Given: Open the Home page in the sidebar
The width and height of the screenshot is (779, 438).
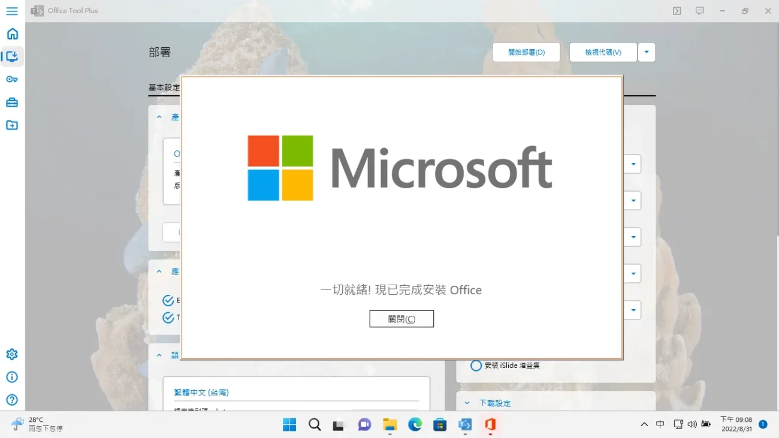Looking at the screenshot, I should [12, 34].
